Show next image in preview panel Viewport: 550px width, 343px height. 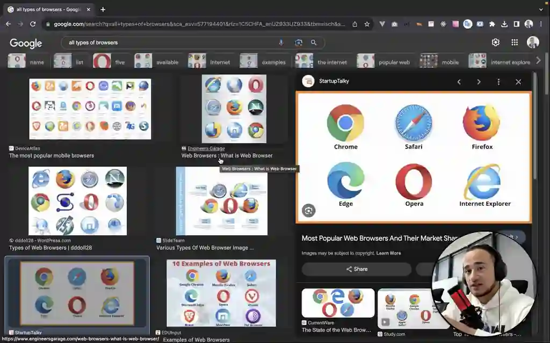[479, 81]
